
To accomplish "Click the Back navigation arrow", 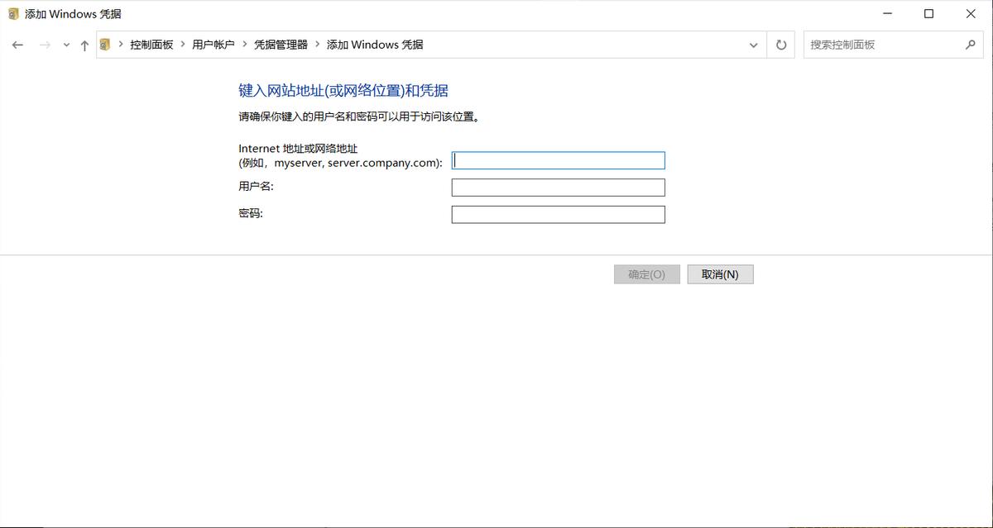I will (x=17, y=45).
